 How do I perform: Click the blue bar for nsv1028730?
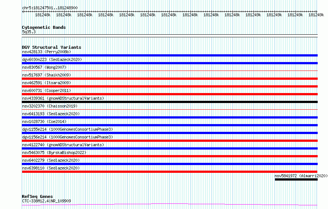pyautogui.click(x=170, y=125)
